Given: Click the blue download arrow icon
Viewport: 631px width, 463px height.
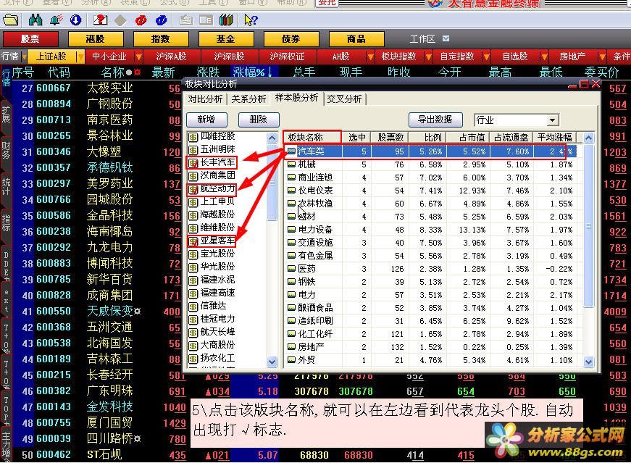Looking at the screenshot, I should tap(75, 20).
